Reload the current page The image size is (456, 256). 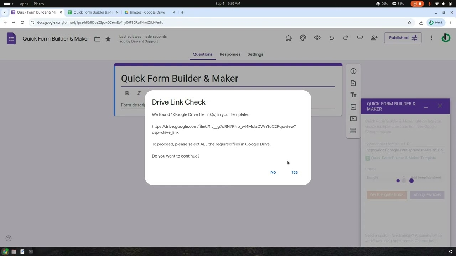coord(22,22)
